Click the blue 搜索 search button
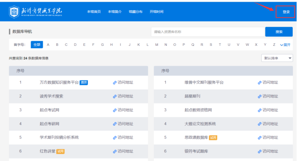297x161 pixels. [279, 32]
